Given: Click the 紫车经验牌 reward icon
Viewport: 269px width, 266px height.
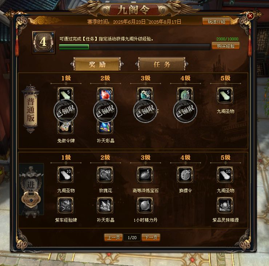Looking at the screenshot, I should 65,205.
